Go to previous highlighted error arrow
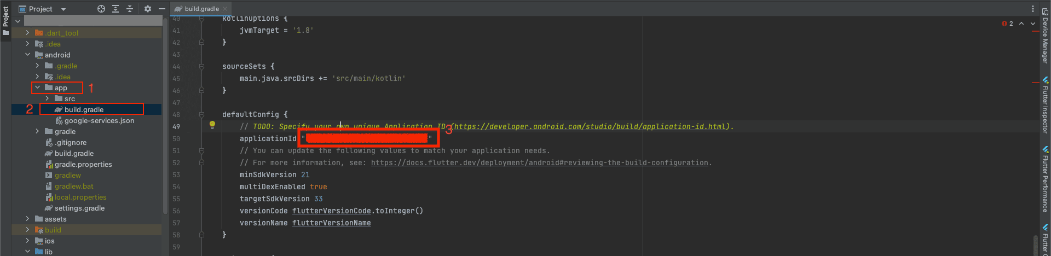This screenshot has height=256, width=1051. coord(1021,24)
